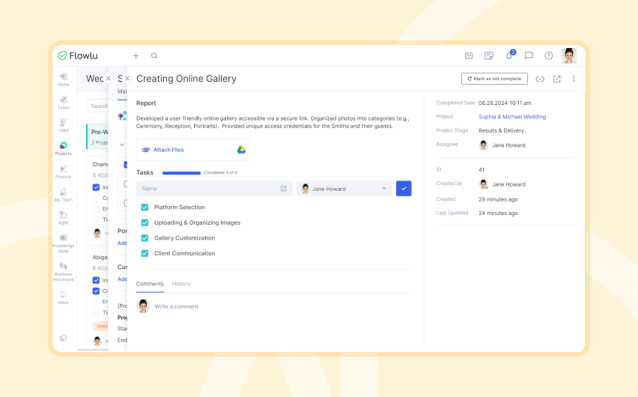Screen dimensions: 638x397
Task: Open Business Processes in sidebar
Action: (63, 272)
